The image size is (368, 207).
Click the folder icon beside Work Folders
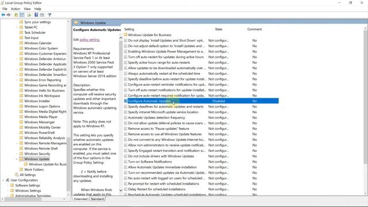pyautogui.click(x=21, y=170)
